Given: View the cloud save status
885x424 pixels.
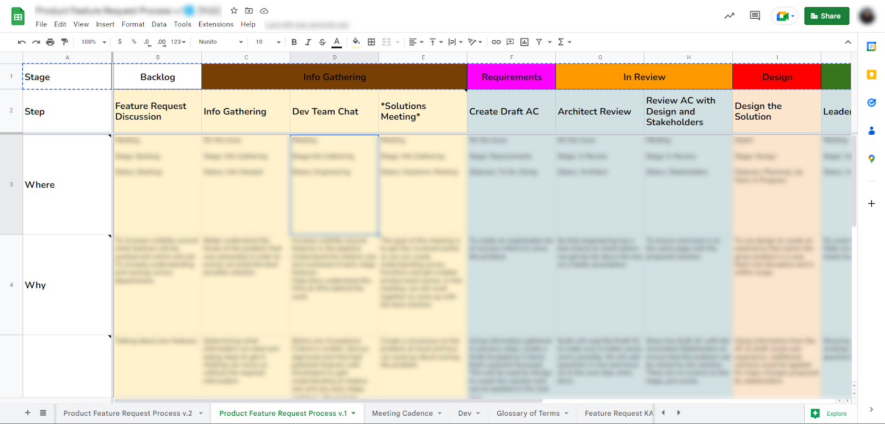Looking at the screenshot, I should pyautogui.click(x=264, y=10).
